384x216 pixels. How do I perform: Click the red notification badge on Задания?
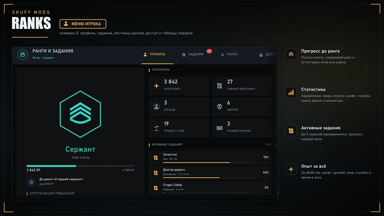(x=209, y=51)
